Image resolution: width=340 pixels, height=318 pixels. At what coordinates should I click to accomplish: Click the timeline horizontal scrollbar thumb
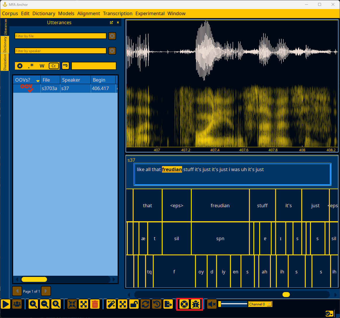tap(286, 295)
